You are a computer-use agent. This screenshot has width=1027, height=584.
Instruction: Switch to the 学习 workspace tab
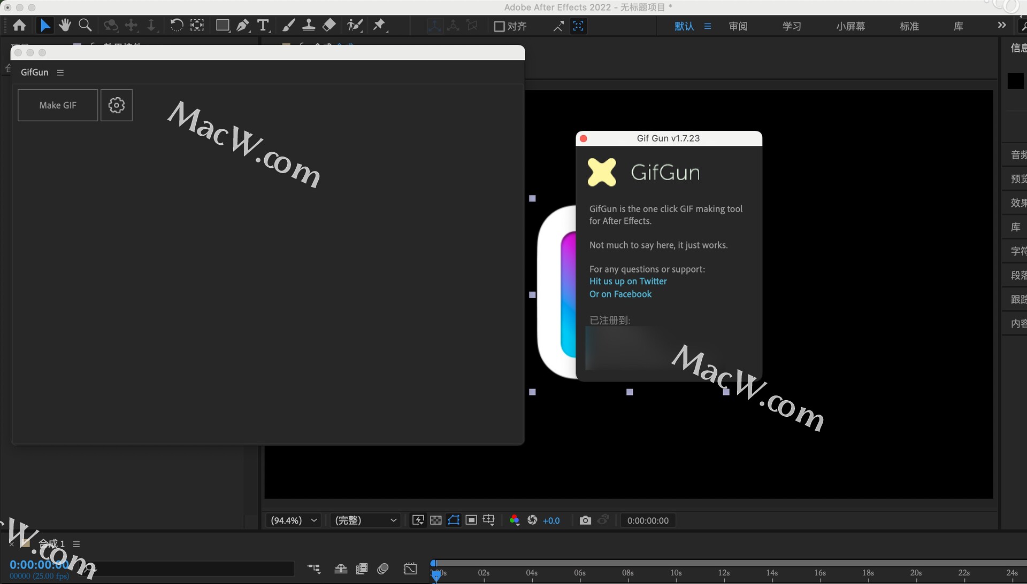(792, 26)
